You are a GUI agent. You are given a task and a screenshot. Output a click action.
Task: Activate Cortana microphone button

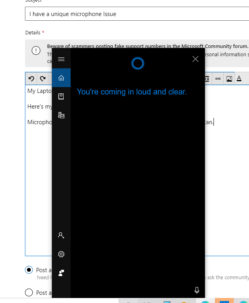pyautogui.click(x=197, y=290)
